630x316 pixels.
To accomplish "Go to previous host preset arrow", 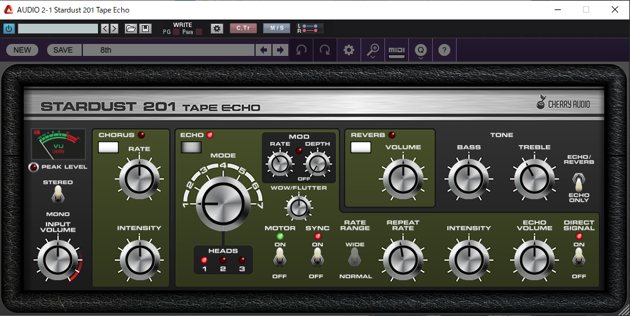I will pyautogui.click(x=105, y=28).
